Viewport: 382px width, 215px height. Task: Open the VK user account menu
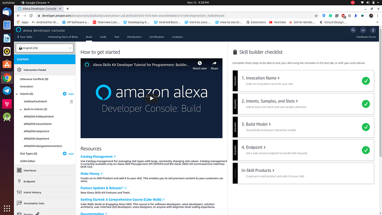(x=363, y=30)
